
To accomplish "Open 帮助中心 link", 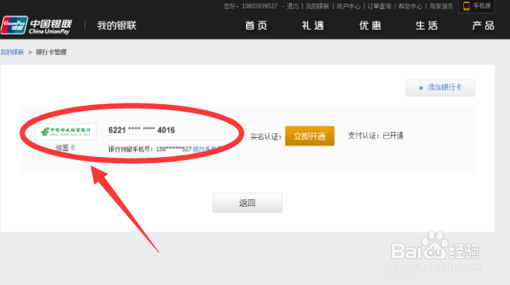I will click(410, 6).
